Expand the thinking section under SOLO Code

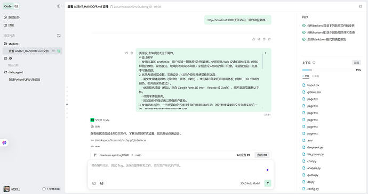coord(95,126)
